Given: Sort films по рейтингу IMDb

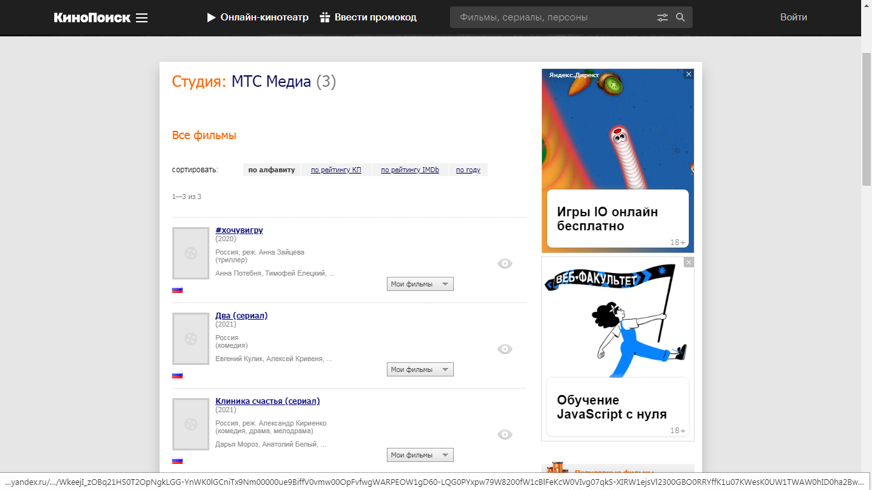Looking at the screenshot, I should 410,170.
